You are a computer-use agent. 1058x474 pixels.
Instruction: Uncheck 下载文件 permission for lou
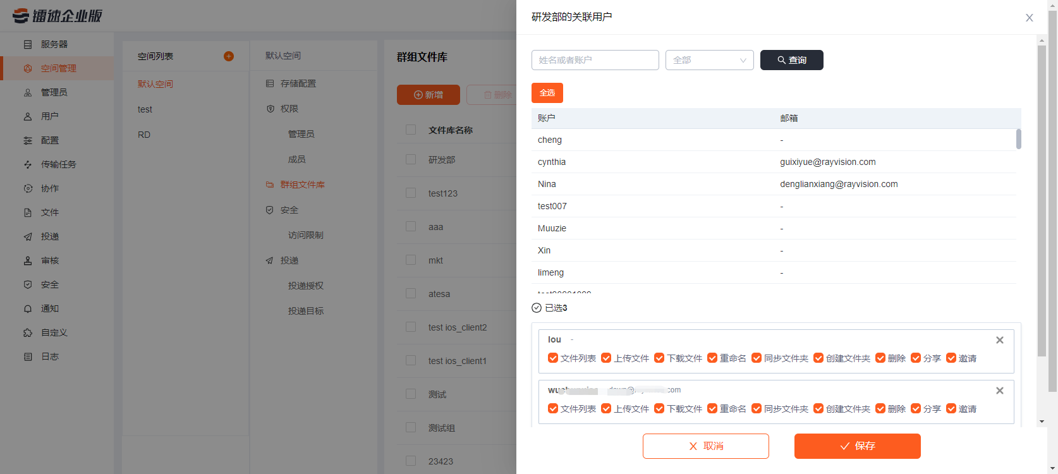pyautogui.click(x=659, y=358)
